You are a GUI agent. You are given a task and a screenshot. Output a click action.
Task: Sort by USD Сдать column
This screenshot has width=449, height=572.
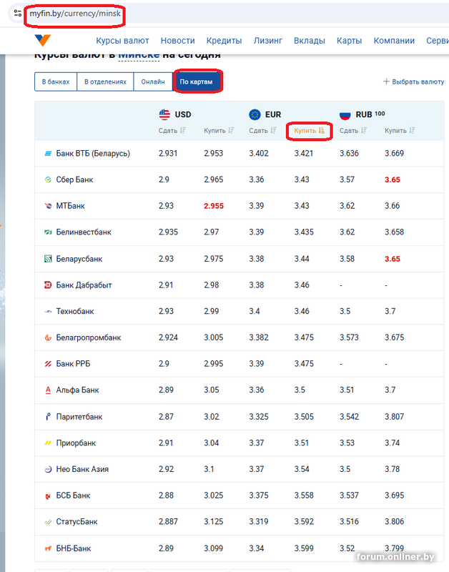click(x=172, y=131)
